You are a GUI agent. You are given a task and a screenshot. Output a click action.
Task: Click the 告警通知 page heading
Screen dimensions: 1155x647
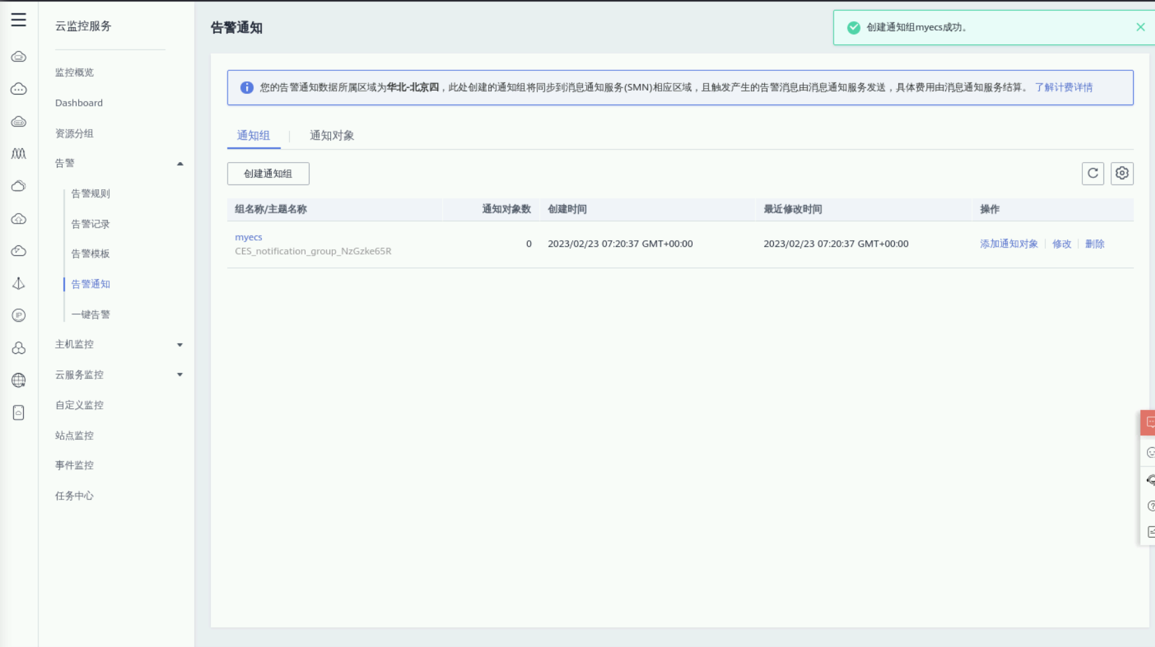click(237, 28)
